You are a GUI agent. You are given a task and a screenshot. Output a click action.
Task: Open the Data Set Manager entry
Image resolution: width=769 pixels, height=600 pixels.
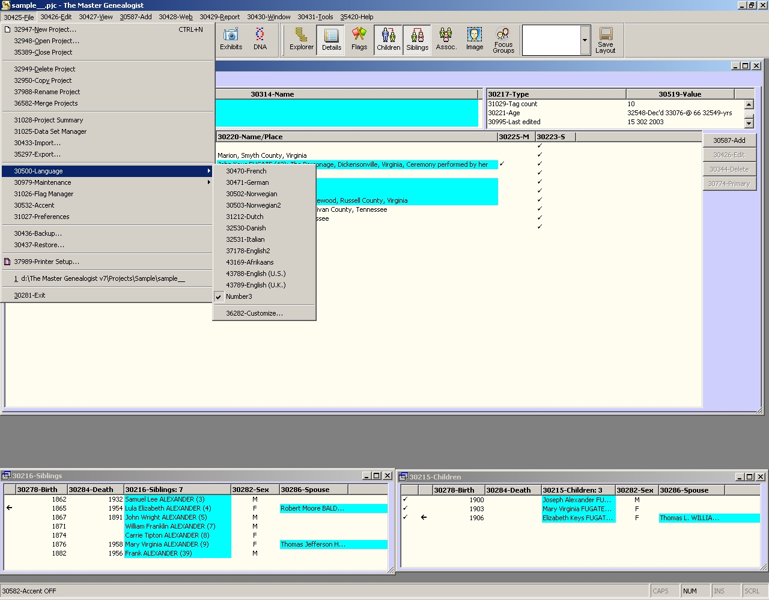108,131
